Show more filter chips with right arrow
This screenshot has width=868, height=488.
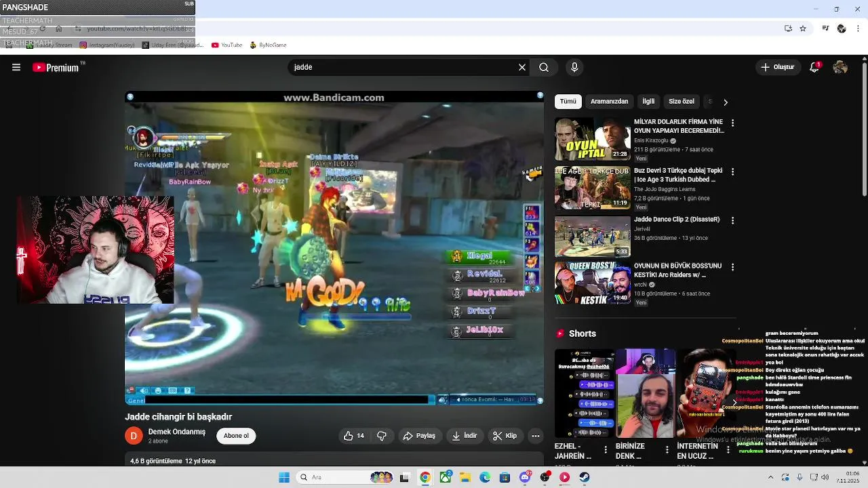tap(725, 102)
